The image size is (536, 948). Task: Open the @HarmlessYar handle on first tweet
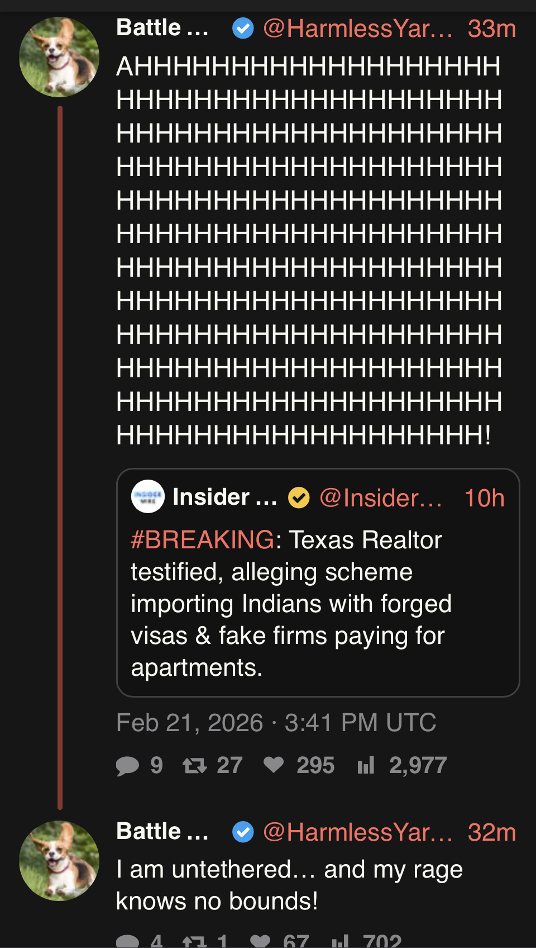click(357, 29)
